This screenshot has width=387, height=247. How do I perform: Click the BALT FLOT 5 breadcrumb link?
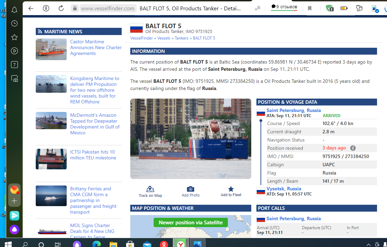204,38
